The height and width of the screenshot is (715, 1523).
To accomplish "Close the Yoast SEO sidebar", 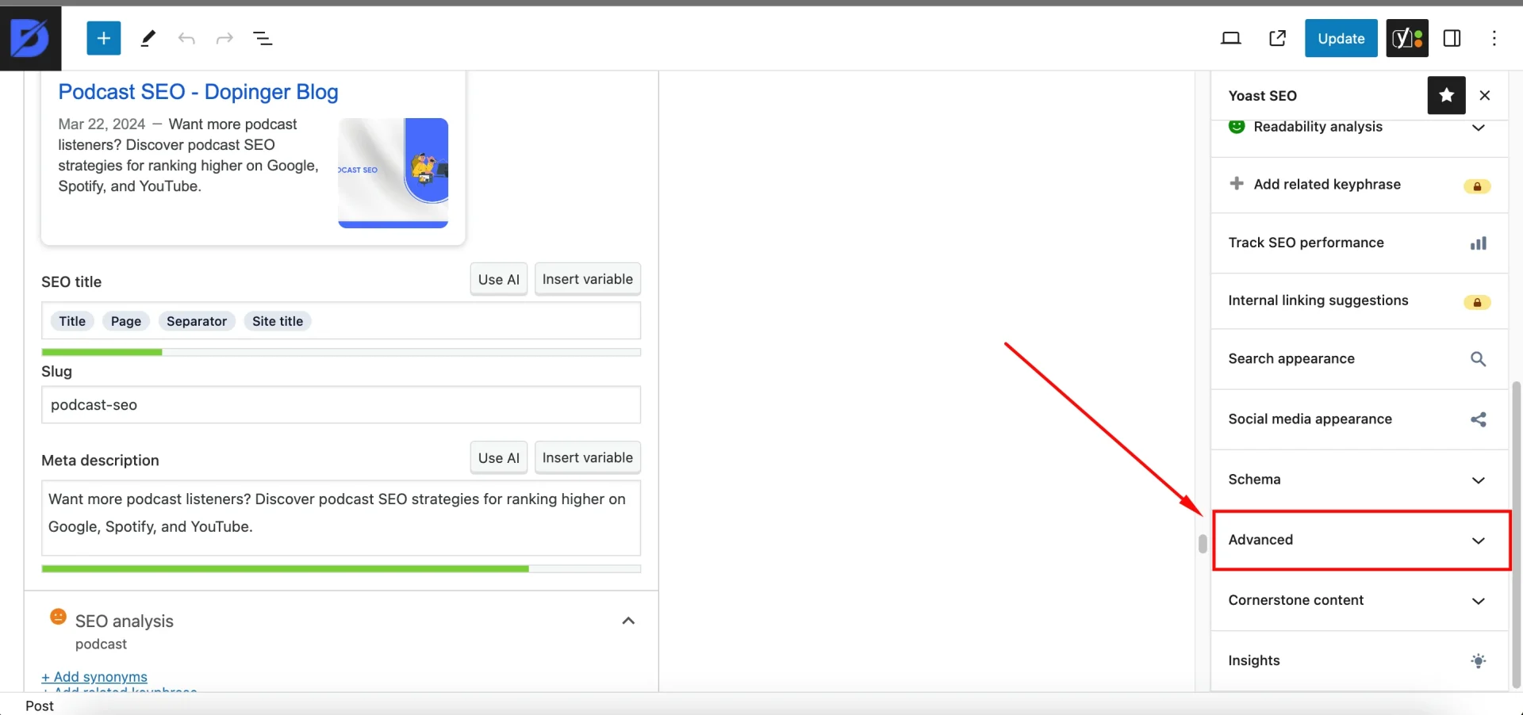I will [x=1485, y=95].
